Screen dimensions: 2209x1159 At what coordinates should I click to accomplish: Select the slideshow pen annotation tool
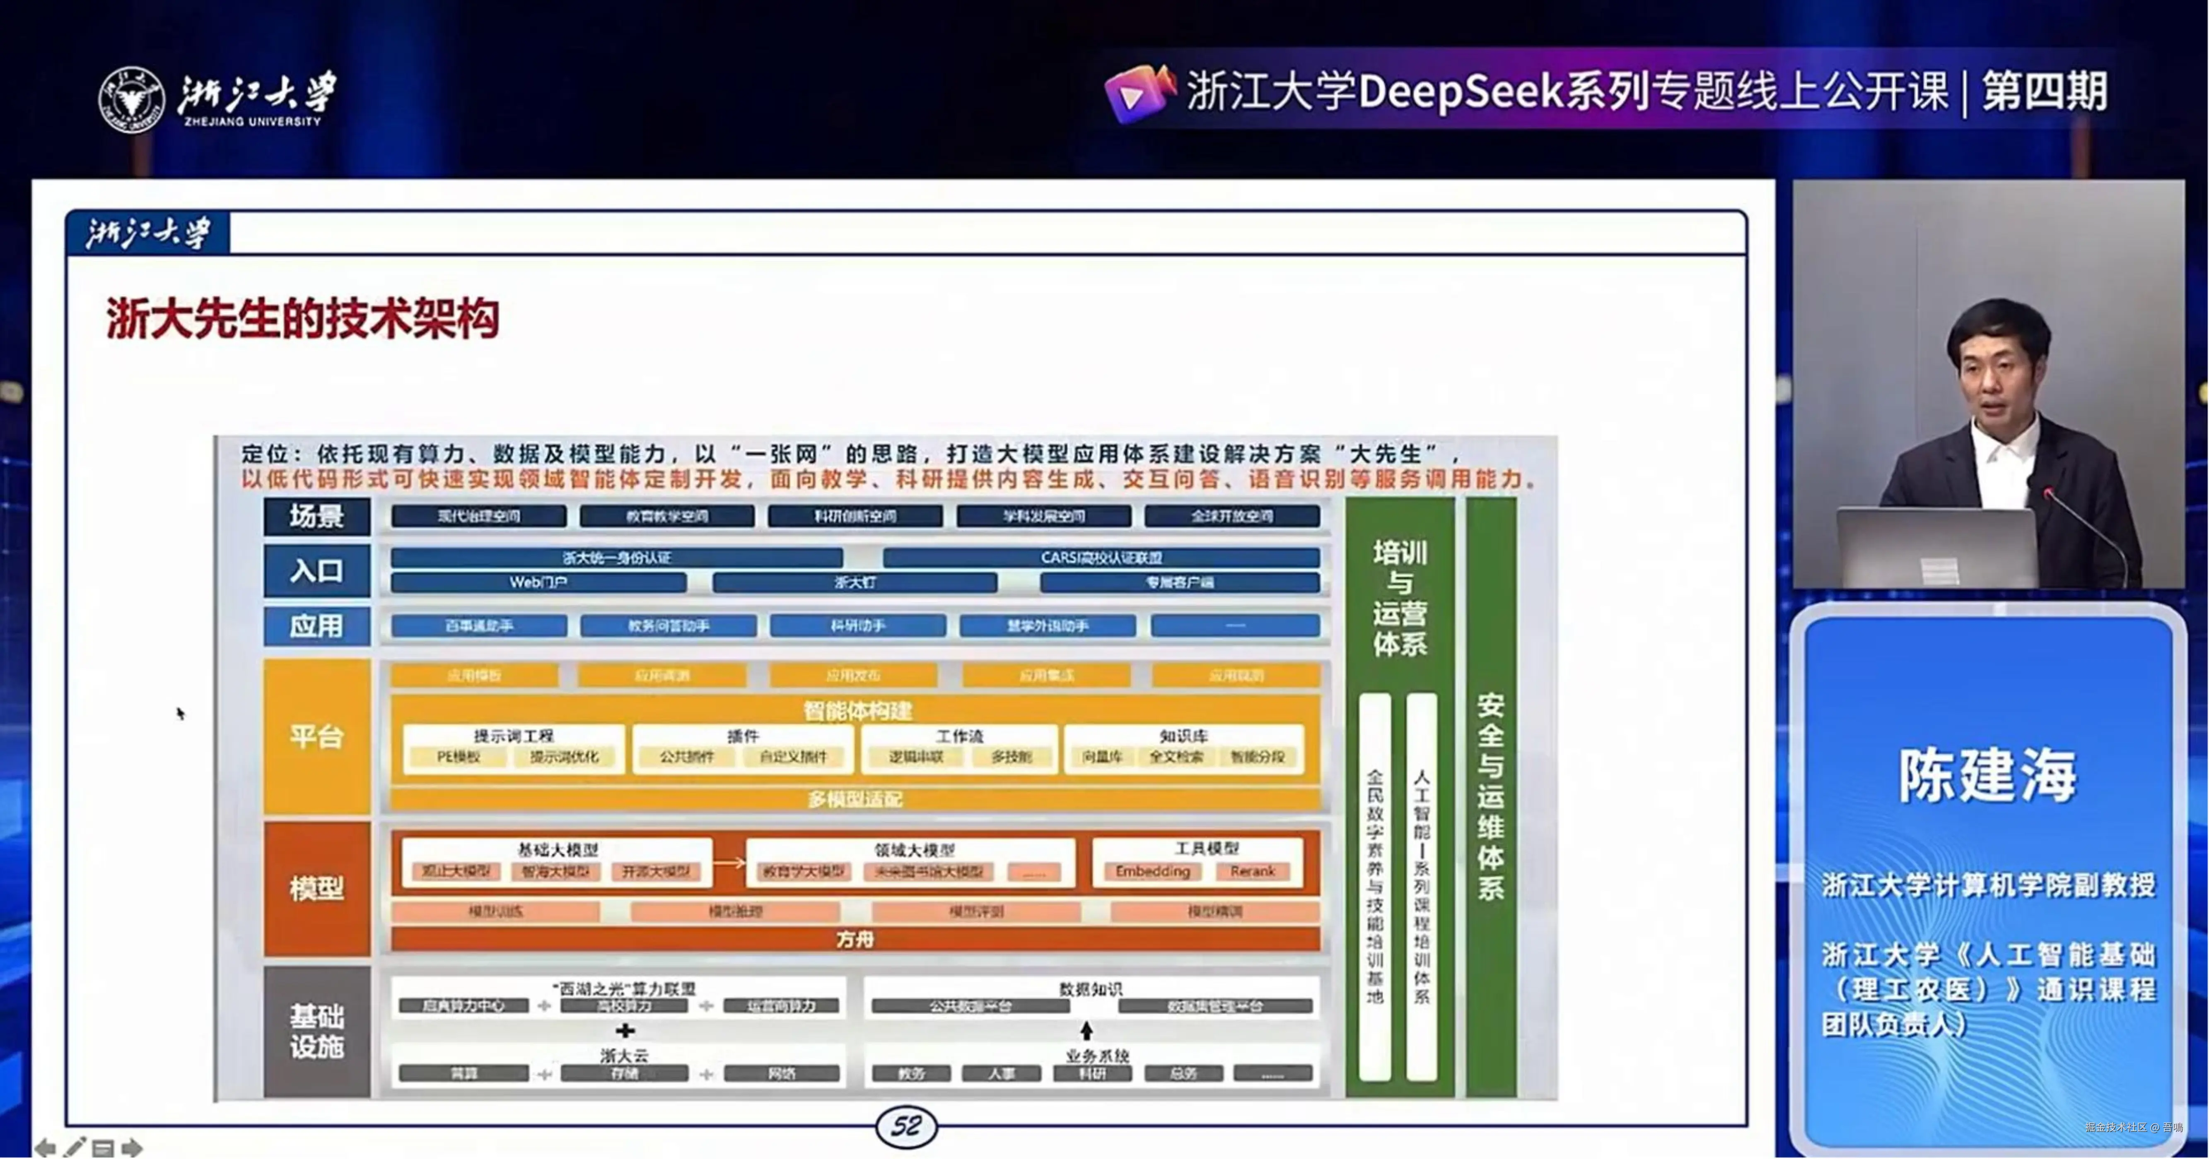[75, 1147]
